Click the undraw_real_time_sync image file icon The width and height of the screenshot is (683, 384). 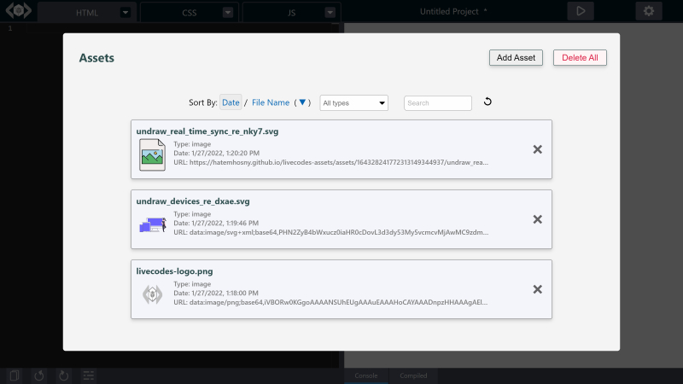click(x=152, y=155)
